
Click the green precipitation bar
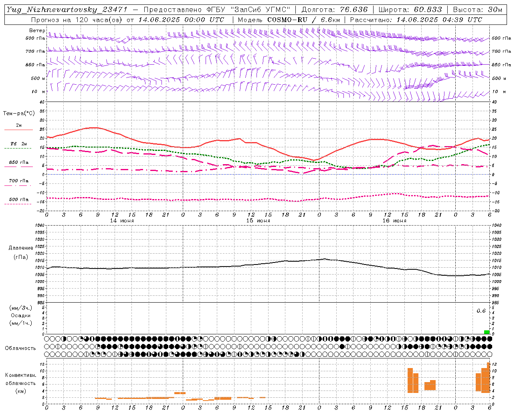(487, 332)
